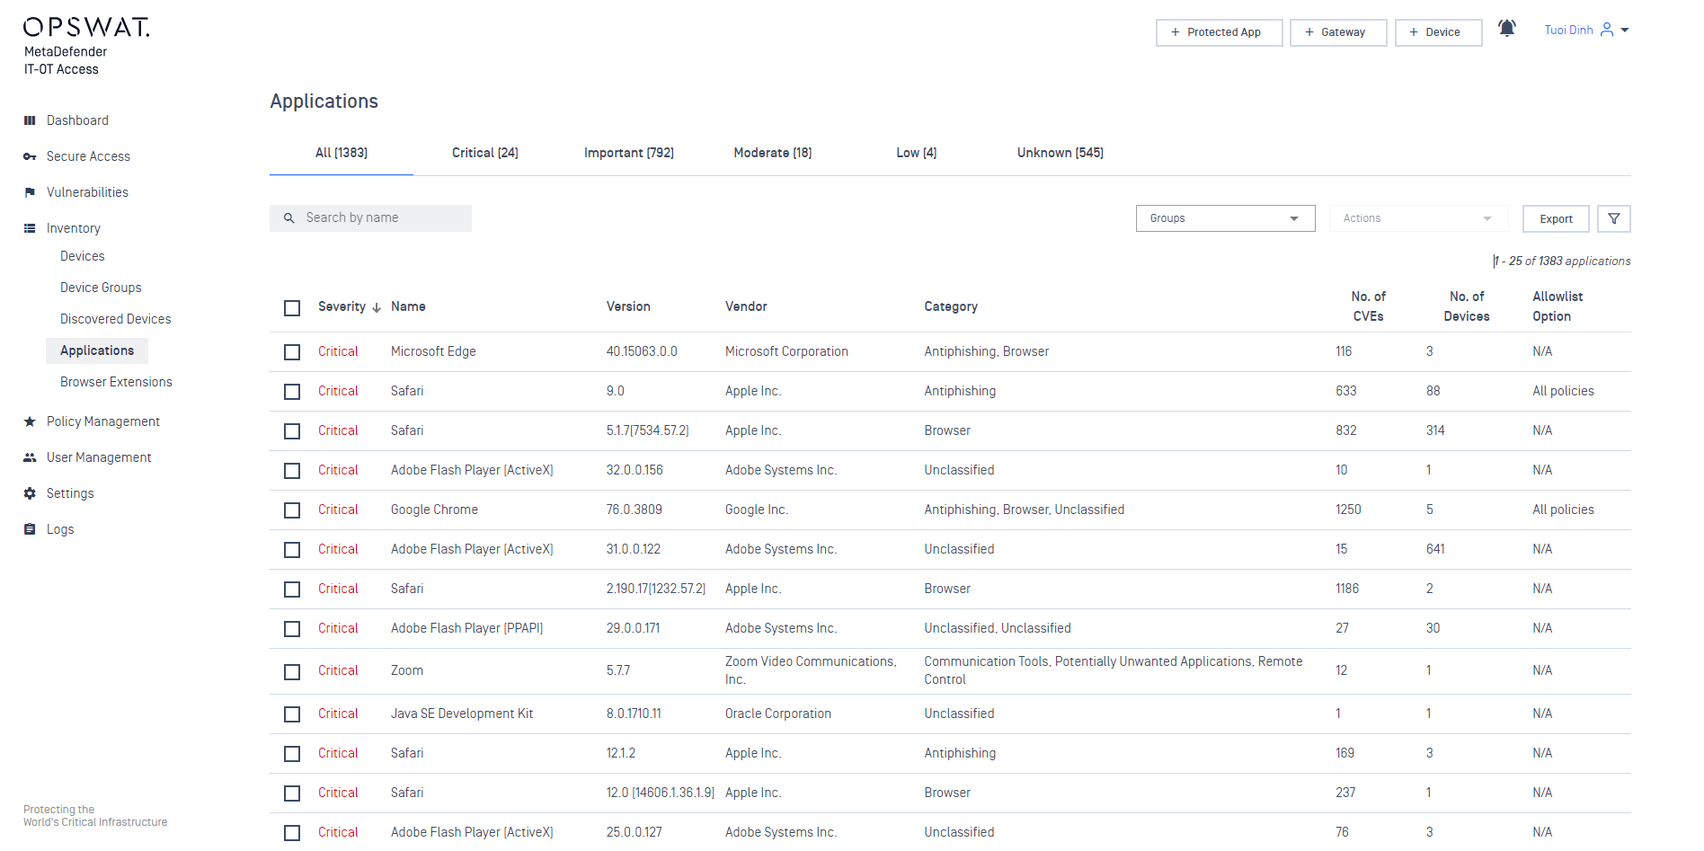Open Device Groups in the sidebar
1704x851 pixels.
point(101,288)
